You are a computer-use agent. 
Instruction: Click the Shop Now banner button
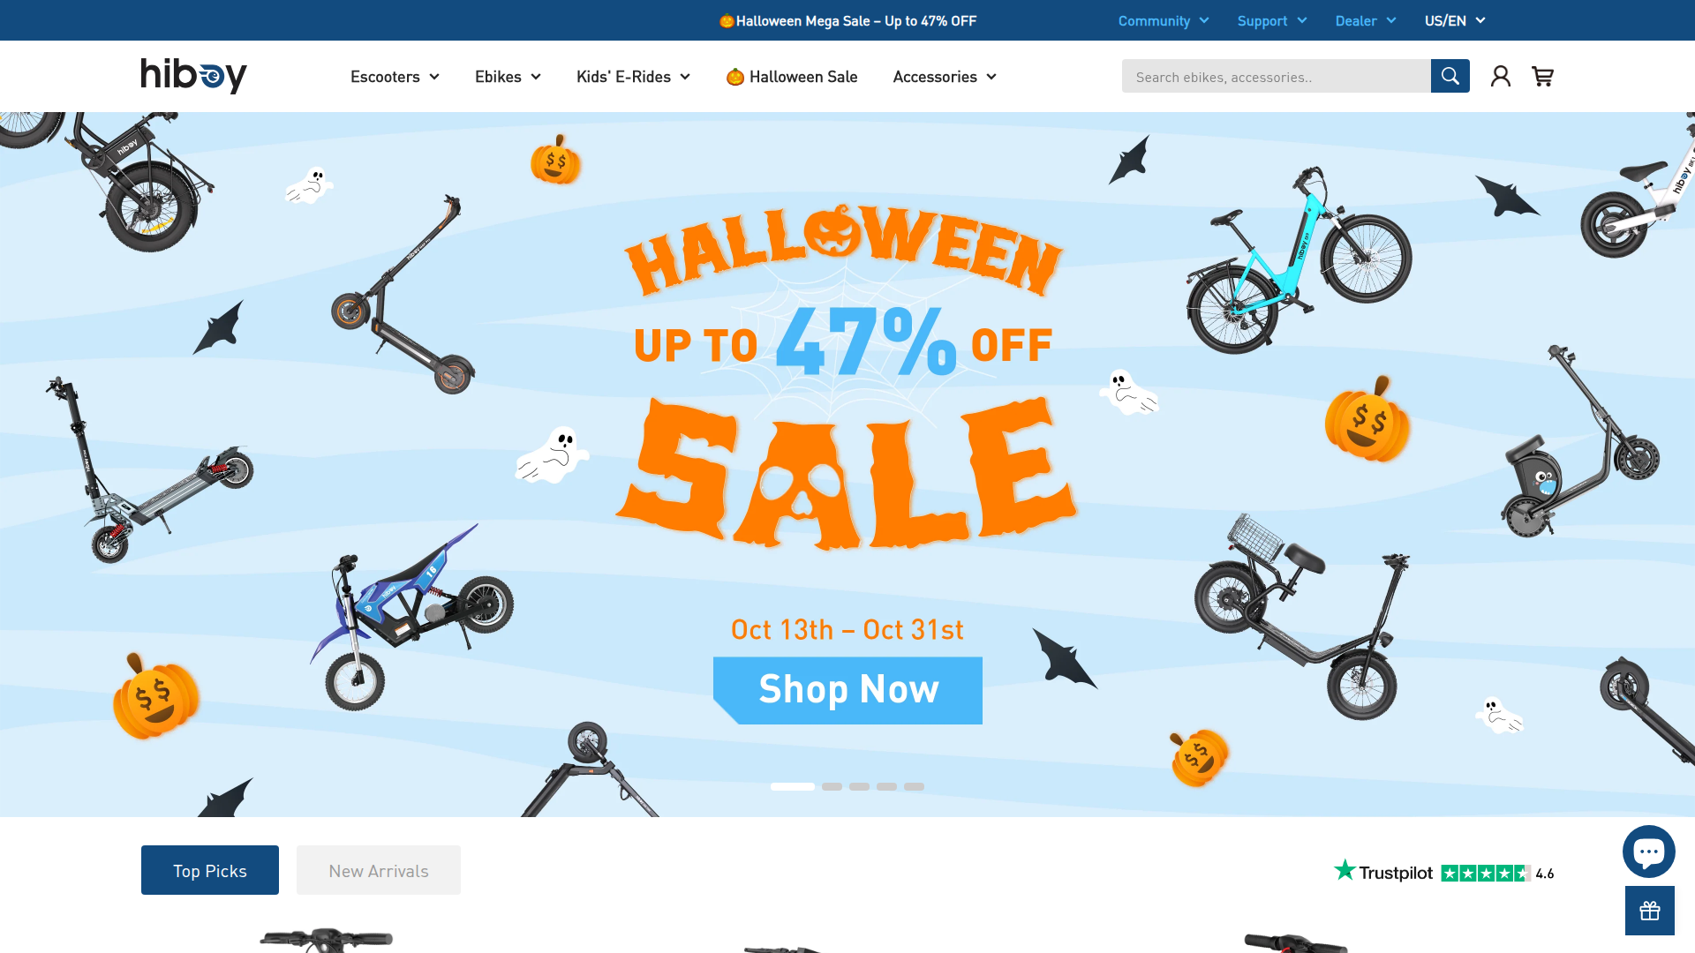tap(847, 690)
